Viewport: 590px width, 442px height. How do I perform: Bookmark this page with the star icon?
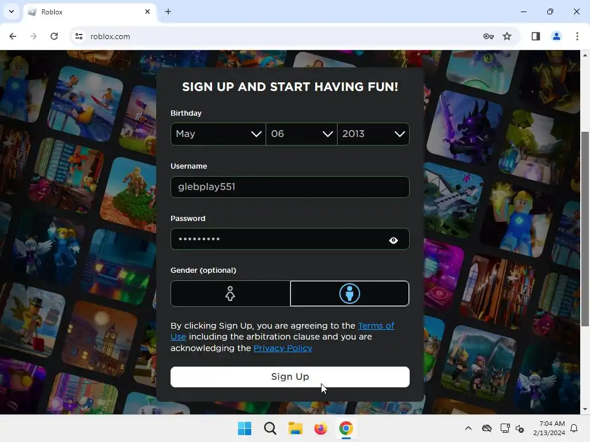point(507,36)
